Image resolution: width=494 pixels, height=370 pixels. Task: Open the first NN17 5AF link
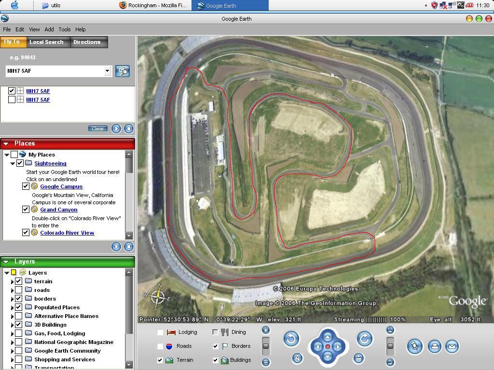coord(38,91)
